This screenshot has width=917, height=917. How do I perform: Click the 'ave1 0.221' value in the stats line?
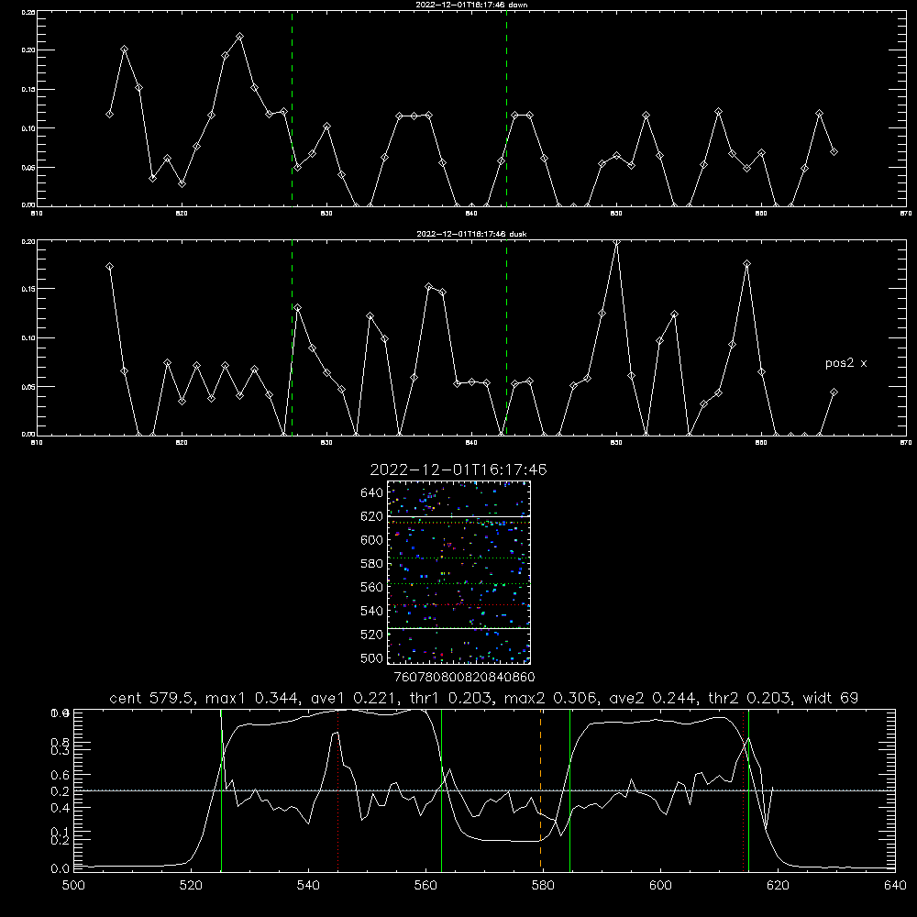(x=356, y=698)
